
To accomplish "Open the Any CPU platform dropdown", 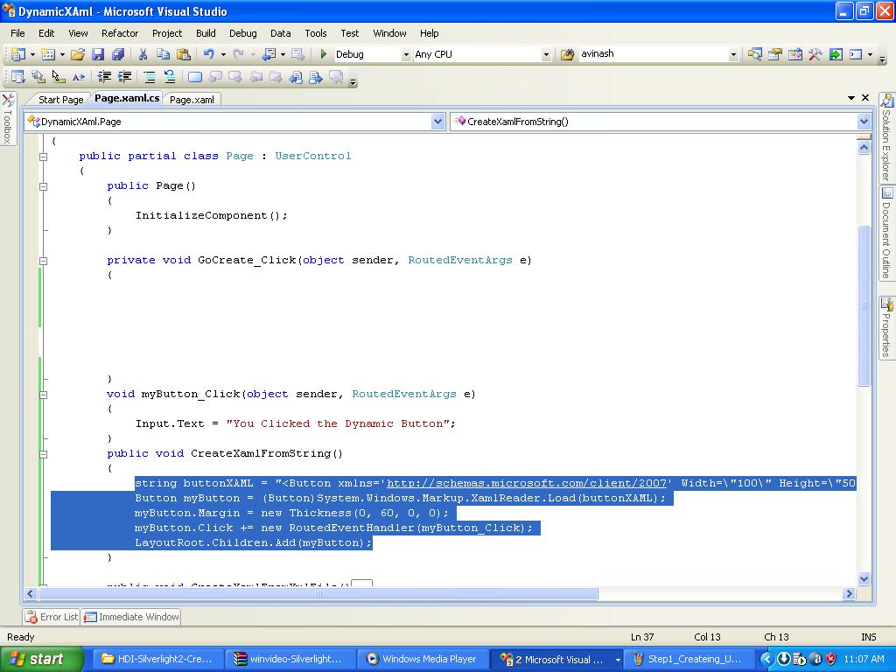I will [546, 54].
